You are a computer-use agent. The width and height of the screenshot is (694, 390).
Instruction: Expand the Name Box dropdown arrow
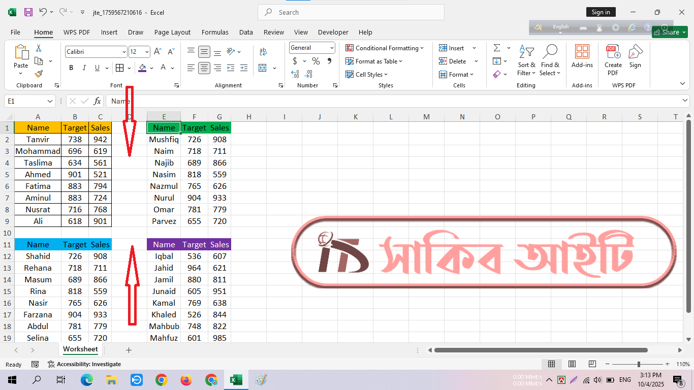point(49,101)
